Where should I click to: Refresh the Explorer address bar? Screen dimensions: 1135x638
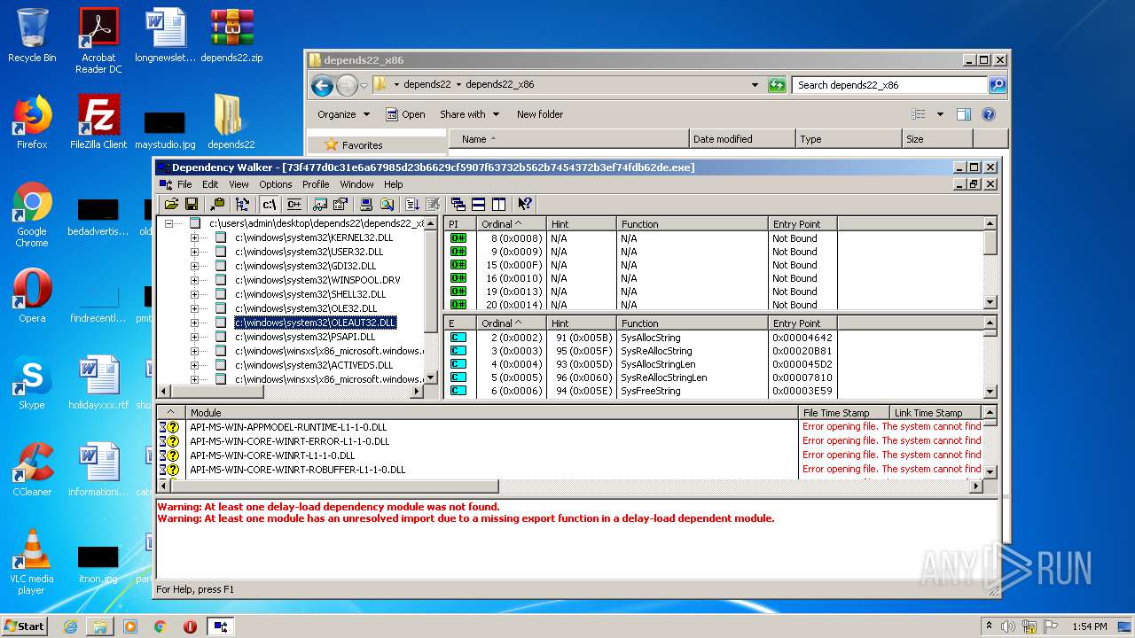coord(777,85)
